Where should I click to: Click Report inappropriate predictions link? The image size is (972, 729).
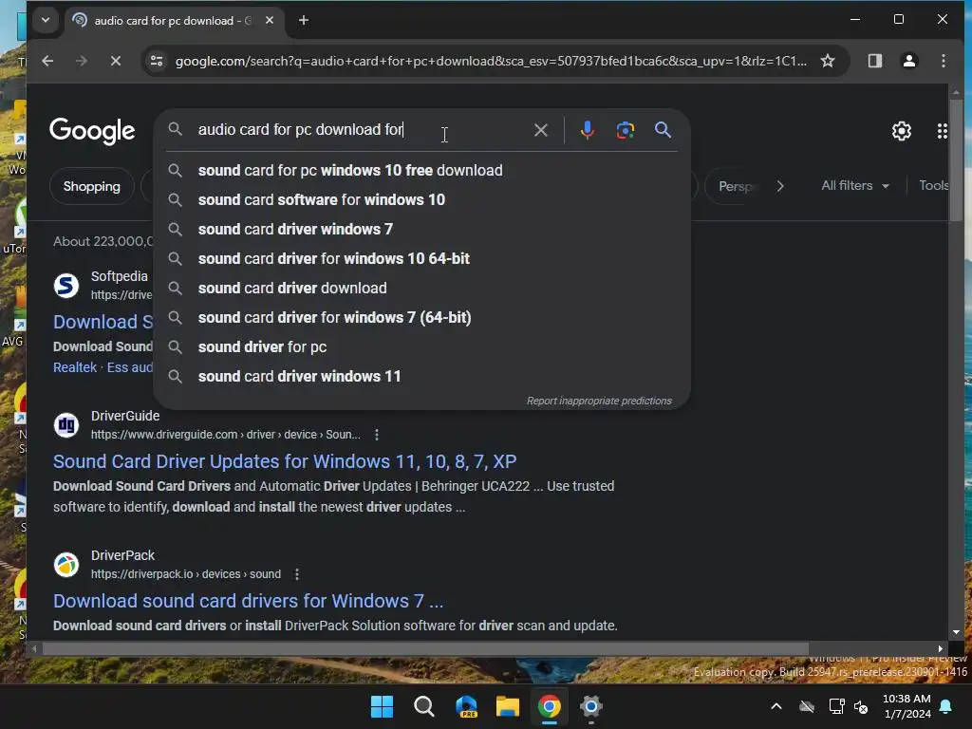[x=599, y=402]
